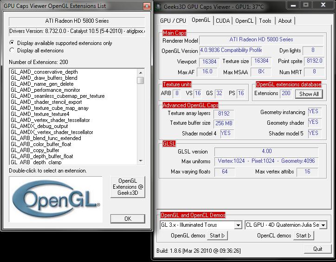The image size is (336, 262).
Task: Click the Texture buffer size 256 MB field
Action: 224,123
